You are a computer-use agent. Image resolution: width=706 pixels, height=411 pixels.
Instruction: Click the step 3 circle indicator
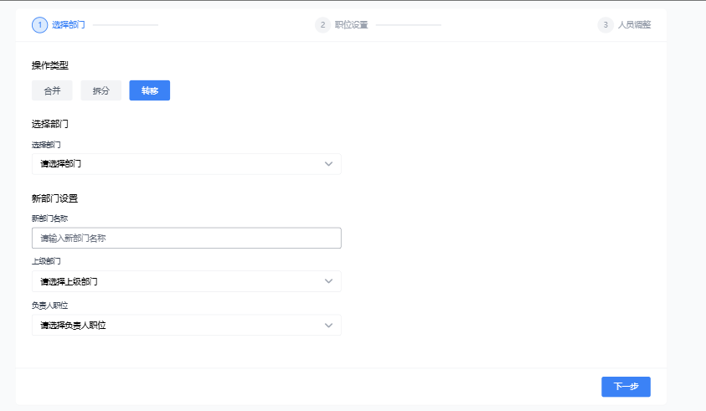(x=606, y=25)
